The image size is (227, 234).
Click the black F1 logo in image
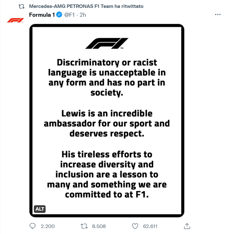pyautogui.click(x=107, y=43)
